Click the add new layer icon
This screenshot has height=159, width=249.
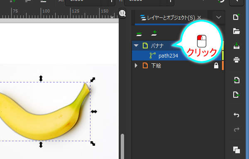[x=154, y=33]
